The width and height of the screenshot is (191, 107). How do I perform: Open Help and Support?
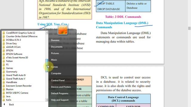pos(60,100)
